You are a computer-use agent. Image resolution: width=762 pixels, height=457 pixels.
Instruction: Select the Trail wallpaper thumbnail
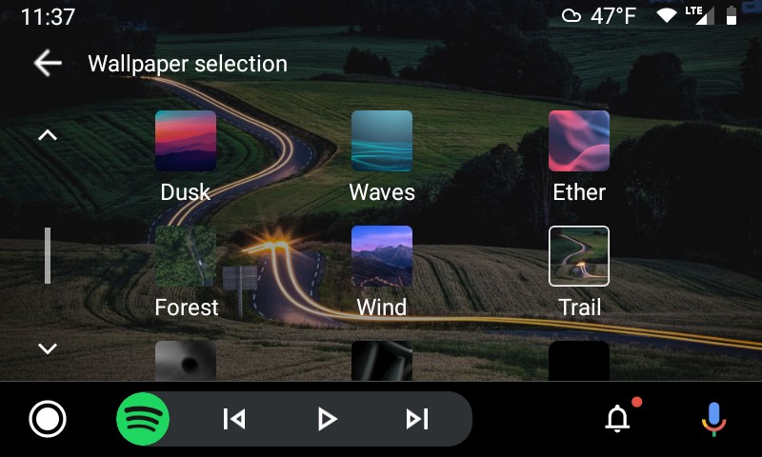[x=579, y=256]
